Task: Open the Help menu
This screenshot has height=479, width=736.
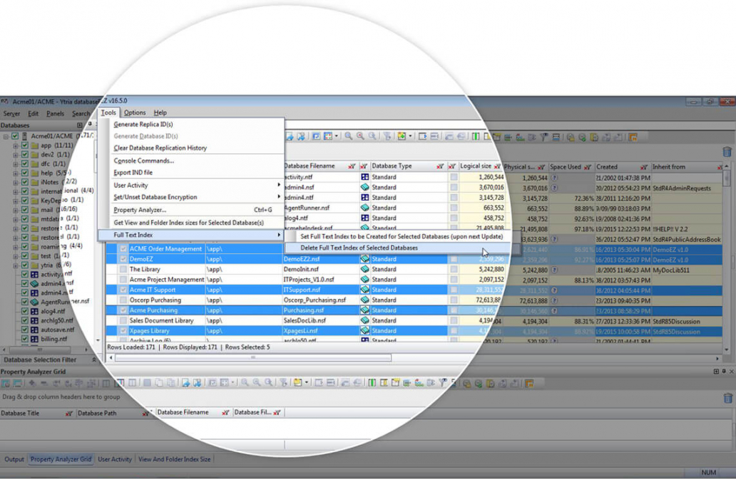Action: pyautogui.click(x=160, y=113)
